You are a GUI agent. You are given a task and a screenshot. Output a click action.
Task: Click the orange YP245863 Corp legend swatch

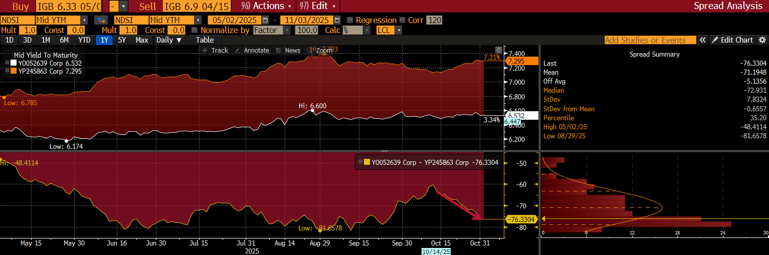(14, 72)
